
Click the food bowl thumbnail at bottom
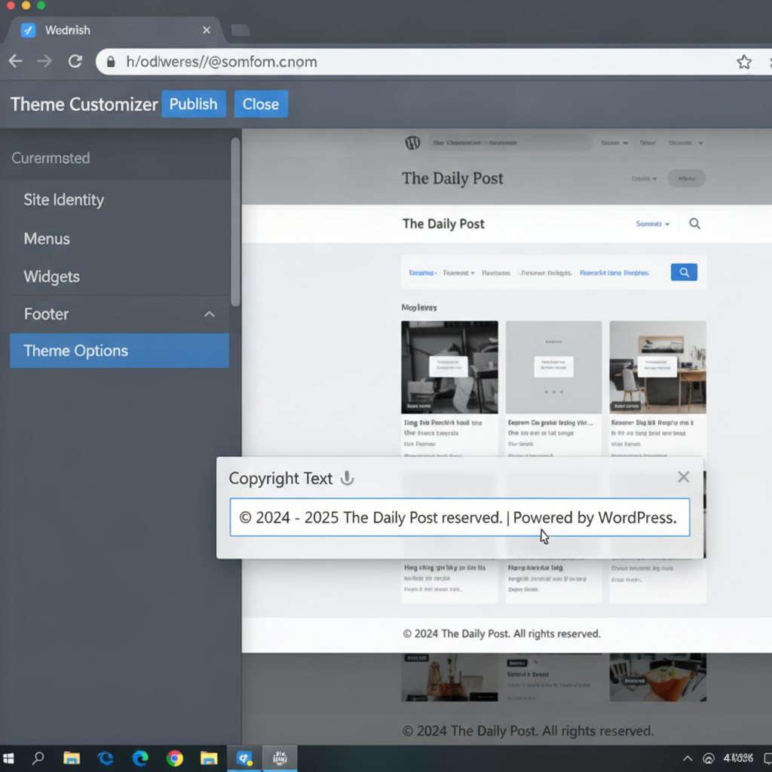[657, 678]
